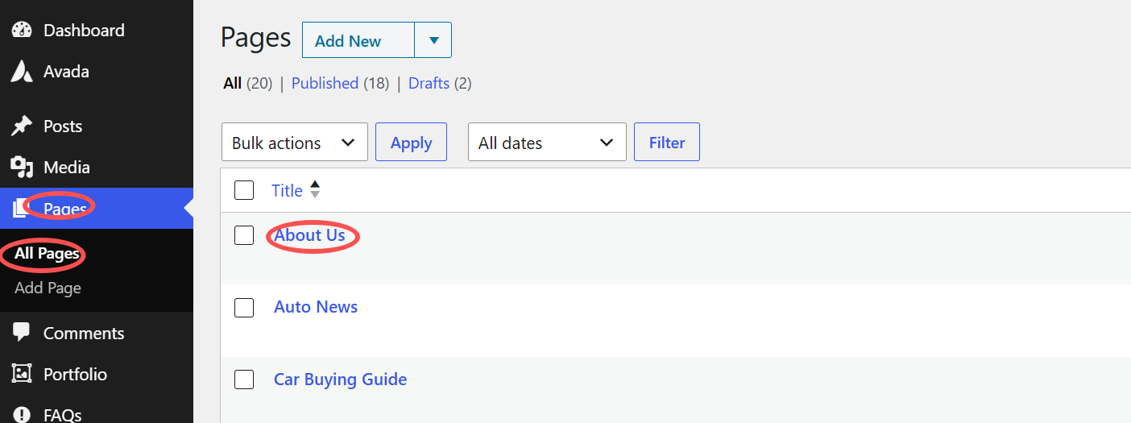Expand the Bulk actions dropdown
Viewport: 1131px width, 423px height.
tap(295, 142)
